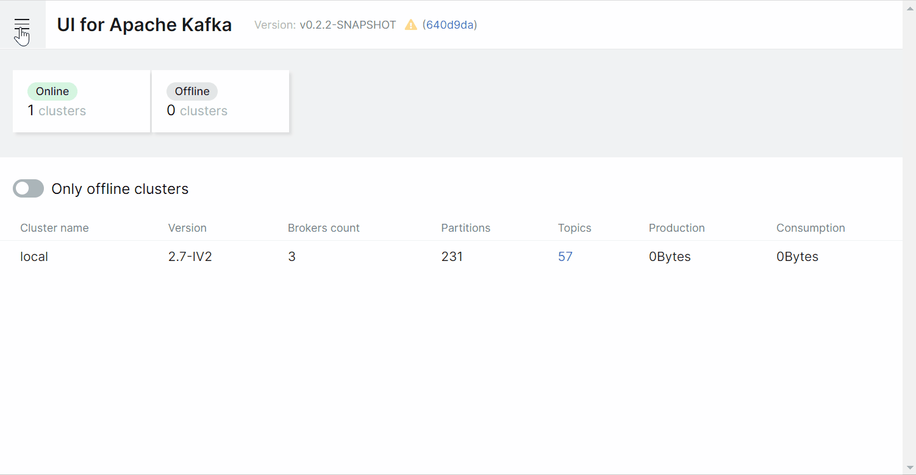Select the local cluster name
The height and width of the screenshot is (475, 916).
[x=34, y=256]
